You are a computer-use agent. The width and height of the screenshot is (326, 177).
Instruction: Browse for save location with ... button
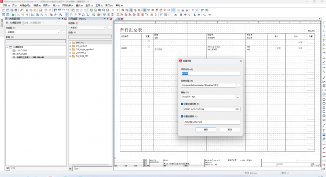(238, 85)
